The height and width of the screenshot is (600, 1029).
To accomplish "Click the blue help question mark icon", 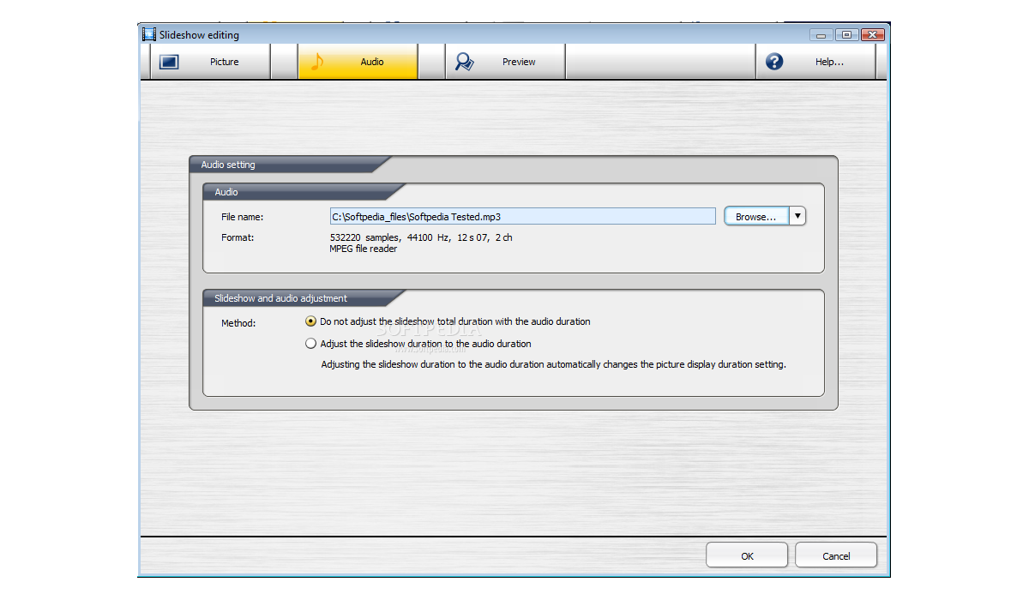I will point(774,62).
